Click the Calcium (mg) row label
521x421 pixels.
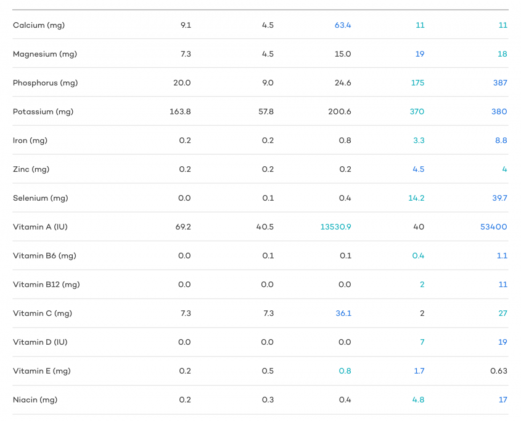click(x=39, y=25)
